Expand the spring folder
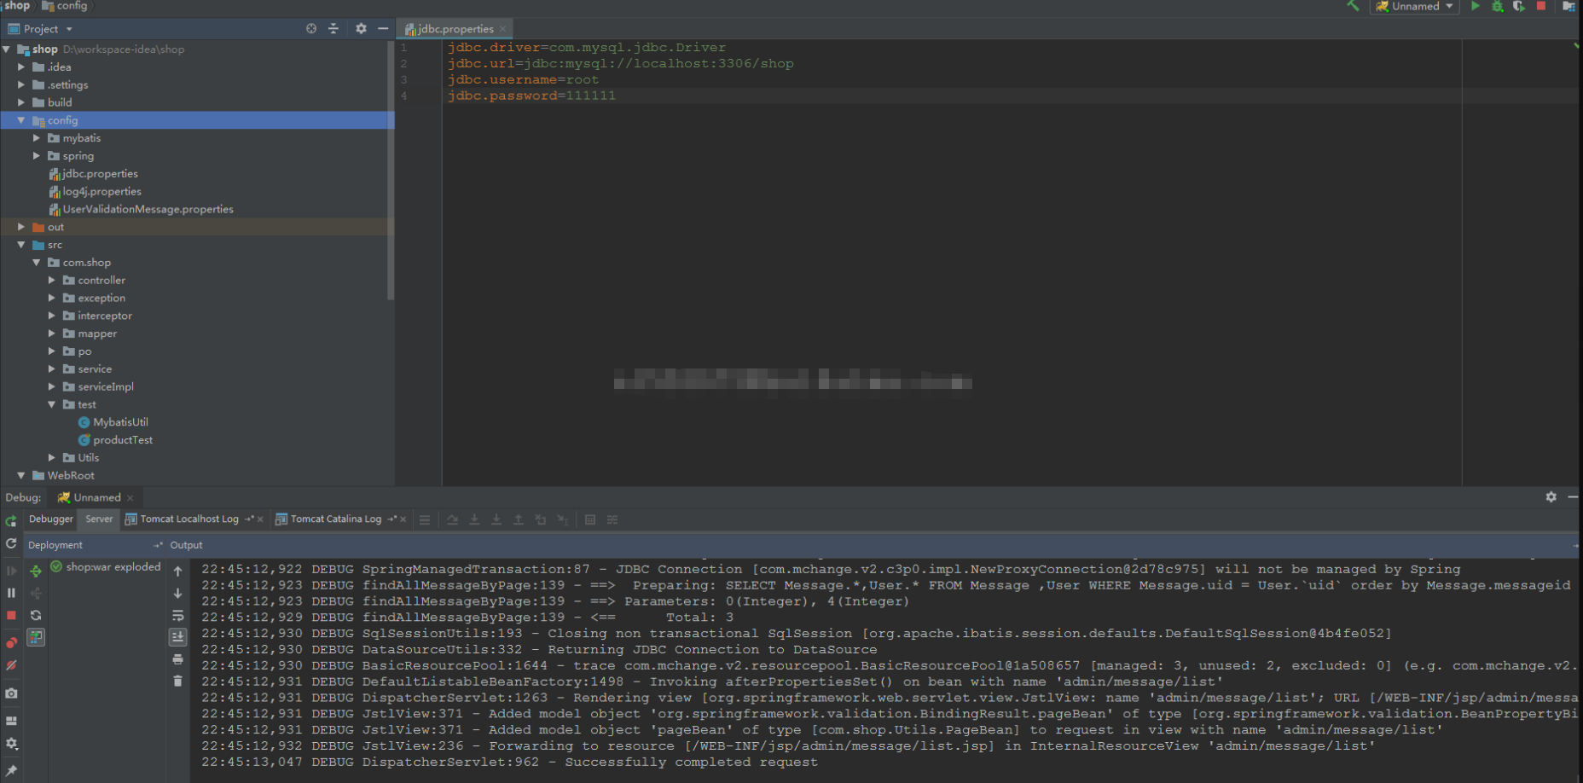The width and height of the screenshot is (1583, 783). point(37,155)
